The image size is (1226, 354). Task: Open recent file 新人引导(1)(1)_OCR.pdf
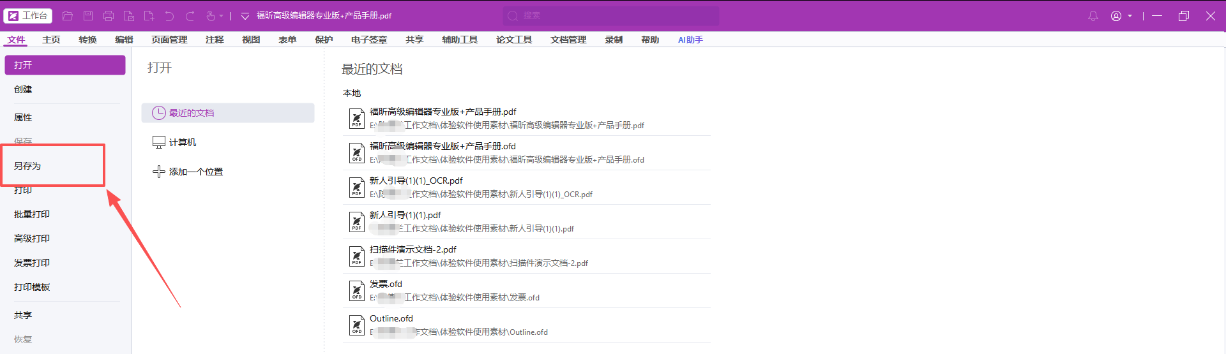click(x=526, y=188)
